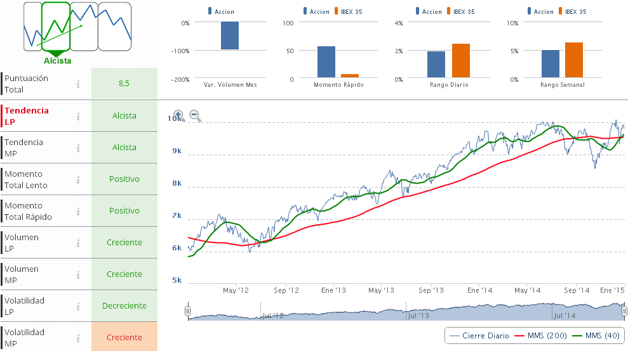Viewport: 628px width, 351px height.
Task: Click the 8,5 Puntuación Total value
Action: click(124, 84)
